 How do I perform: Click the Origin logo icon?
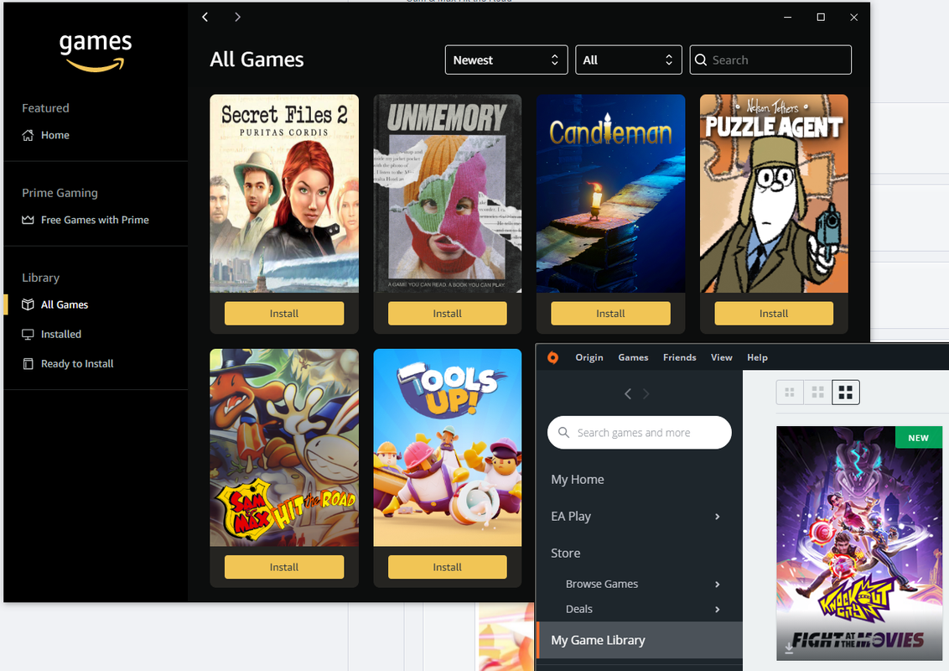click(x=552, y=357)
